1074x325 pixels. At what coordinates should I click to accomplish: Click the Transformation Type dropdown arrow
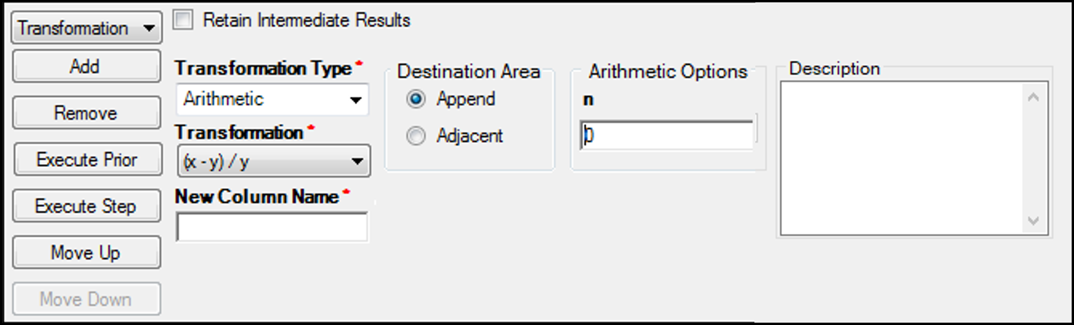tap(356, 100)
